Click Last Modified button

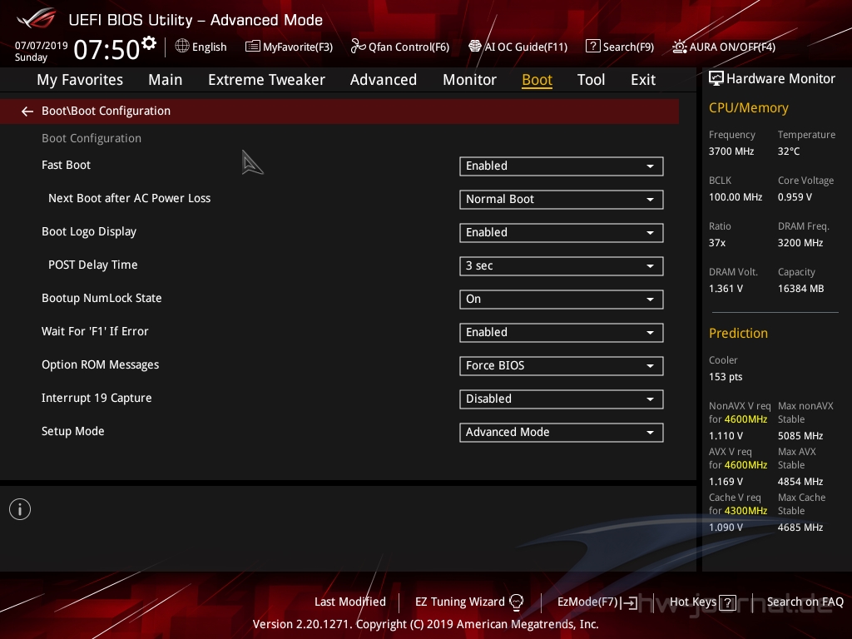pyautogui.click(x=350, y=602)
